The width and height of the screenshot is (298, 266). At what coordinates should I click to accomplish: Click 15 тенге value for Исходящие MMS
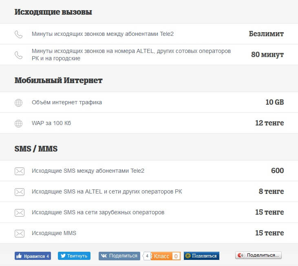269,233
